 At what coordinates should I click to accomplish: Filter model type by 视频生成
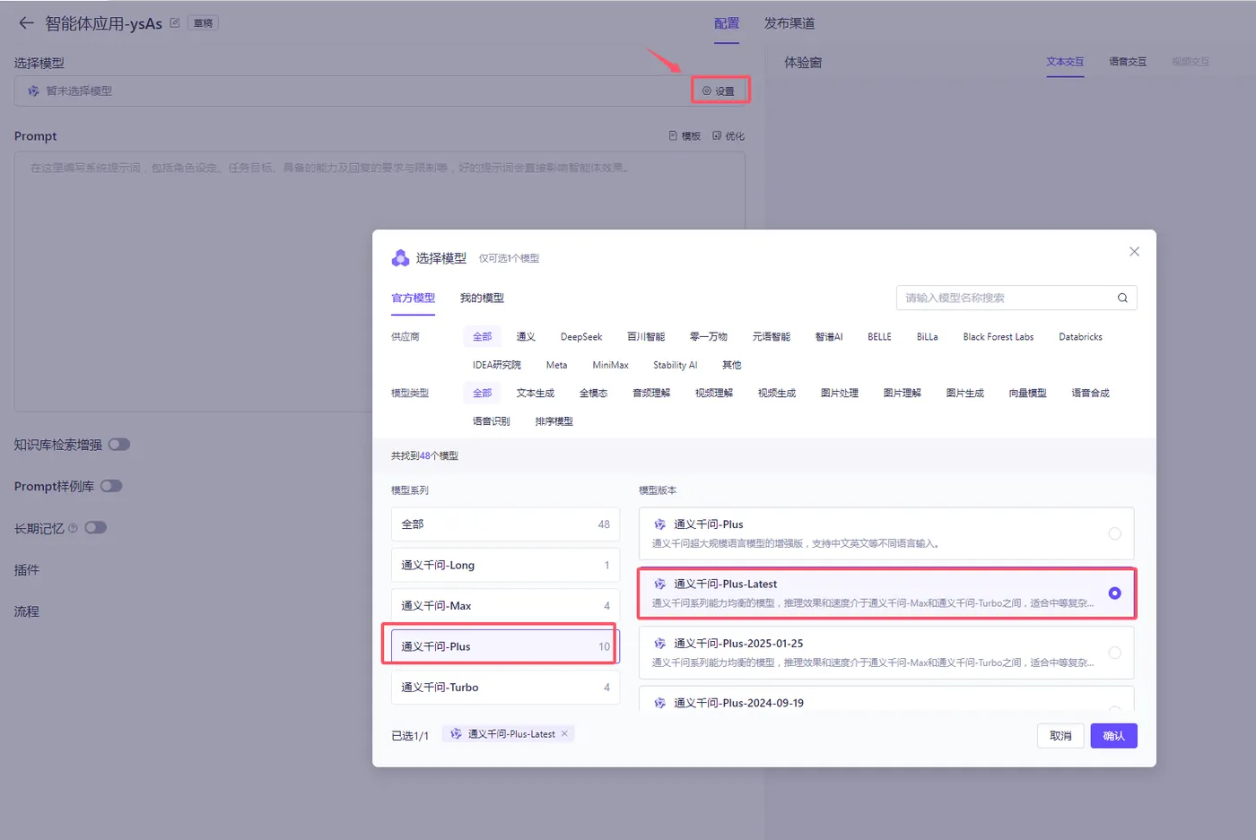click(777, 393)
